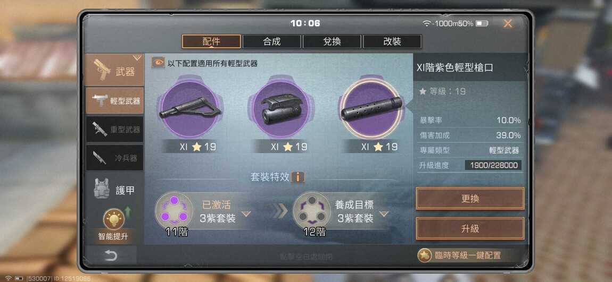Open the set effect info icon

click(x=298, y=177)
